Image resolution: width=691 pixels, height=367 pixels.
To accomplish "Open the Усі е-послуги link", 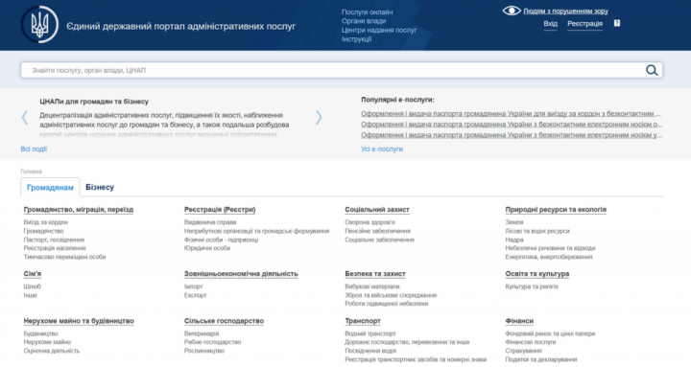I will 382,149.
